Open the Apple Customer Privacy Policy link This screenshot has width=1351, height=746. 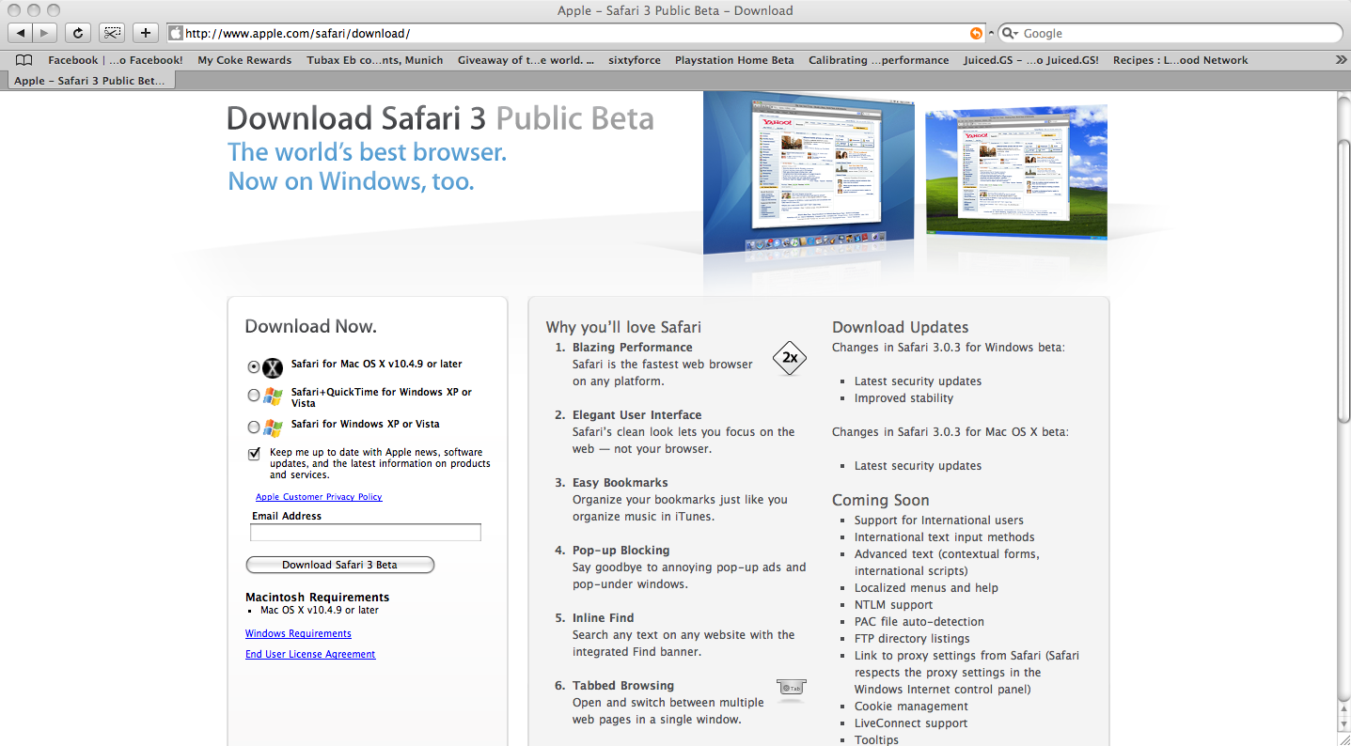pyautogui.click(x=319, y=497)
